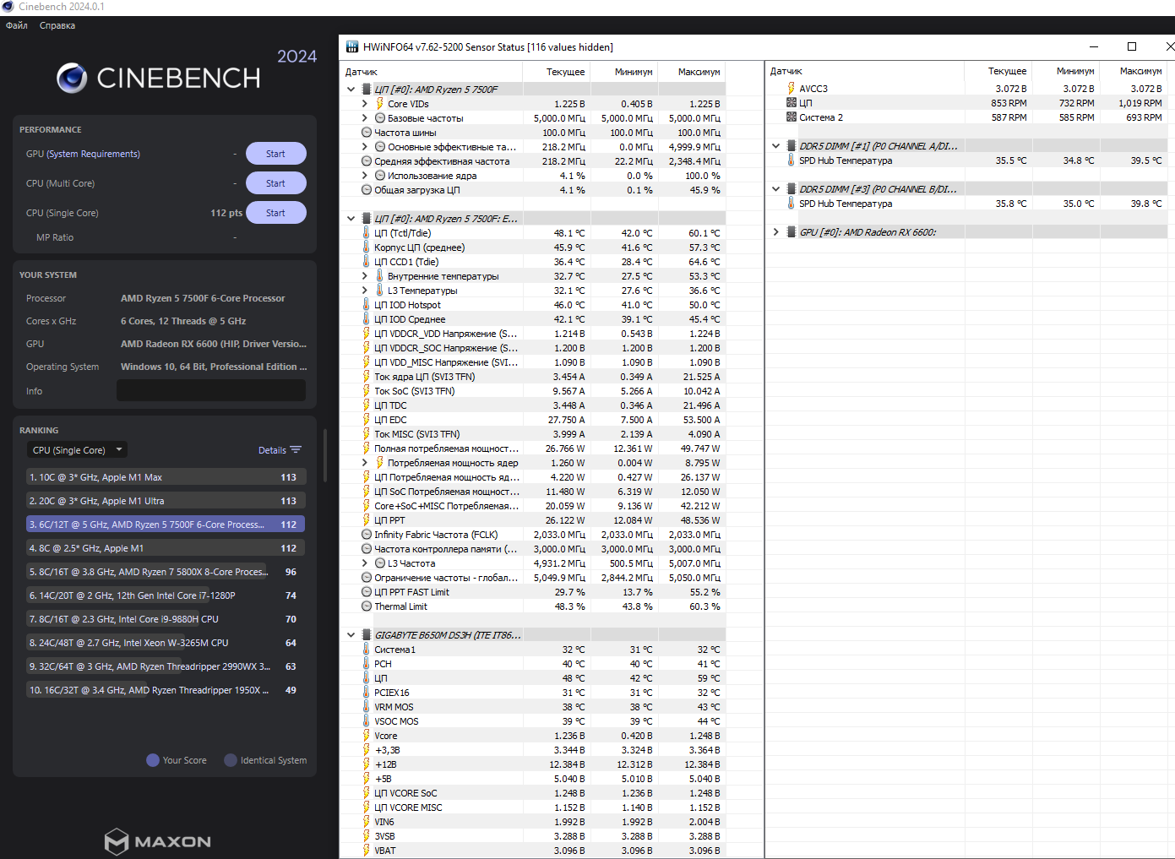This screenshot has height=859, width=1175.
Task: Expand the L3 Частота row
Action: click(365, 563)
